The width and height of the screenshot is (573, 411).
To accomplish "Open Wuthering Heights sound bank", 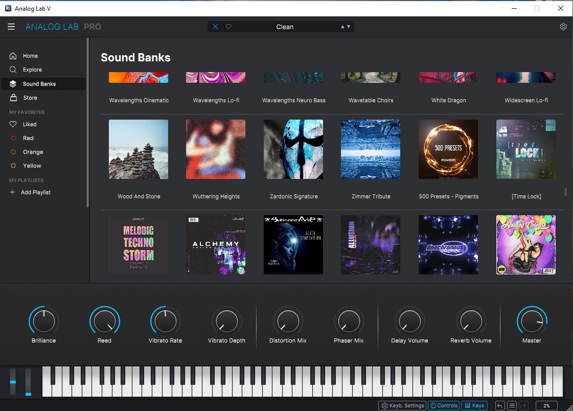I will coord(216,149).
